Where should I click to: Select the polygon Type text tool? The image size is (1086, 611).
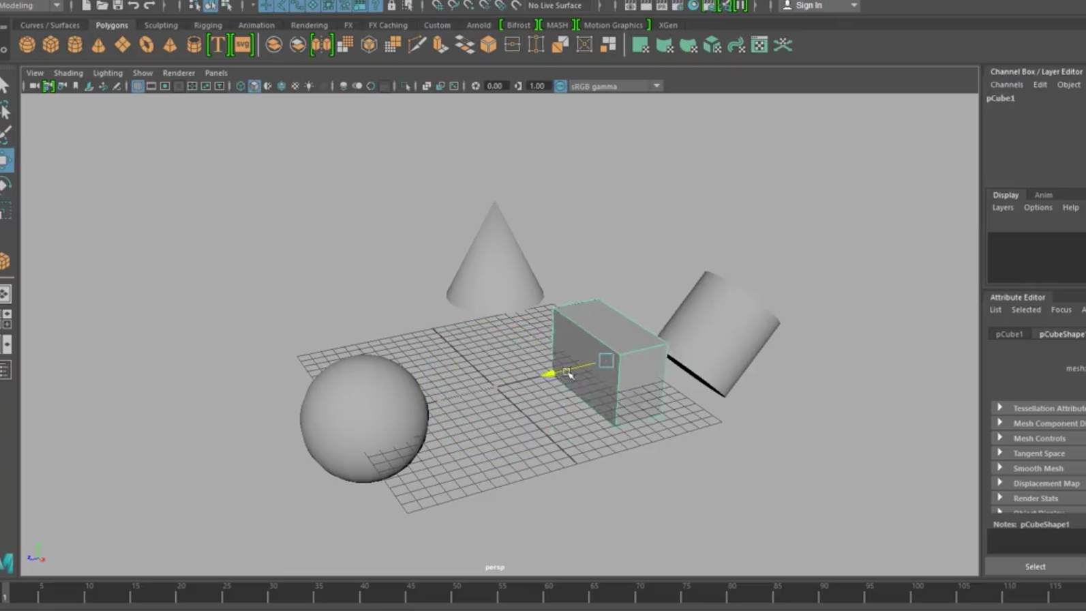217,45
